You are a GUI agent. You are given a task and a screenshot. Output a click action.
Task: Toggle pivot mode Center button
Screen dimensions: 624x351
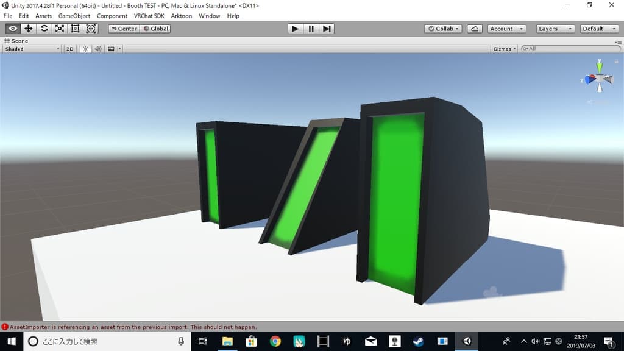(124, 29)
